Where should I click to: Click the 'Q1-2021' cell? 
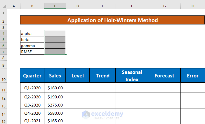tap(32, 121)
